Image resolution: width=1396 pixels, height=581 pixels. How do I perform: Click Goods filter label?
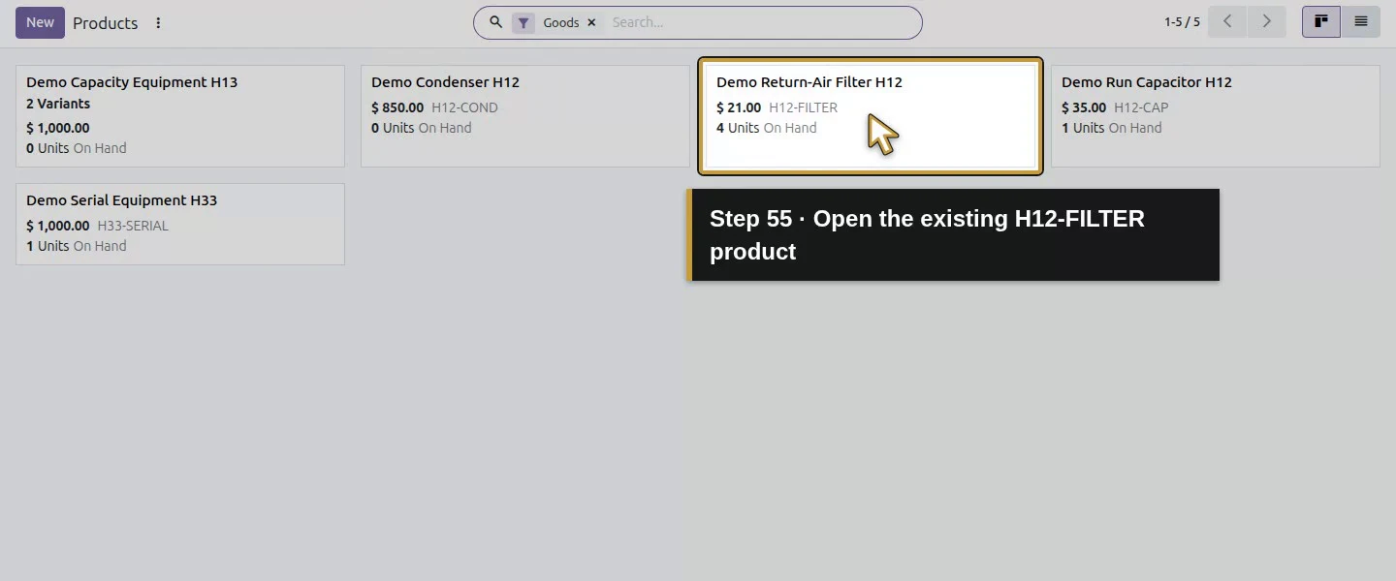(560, 22)
